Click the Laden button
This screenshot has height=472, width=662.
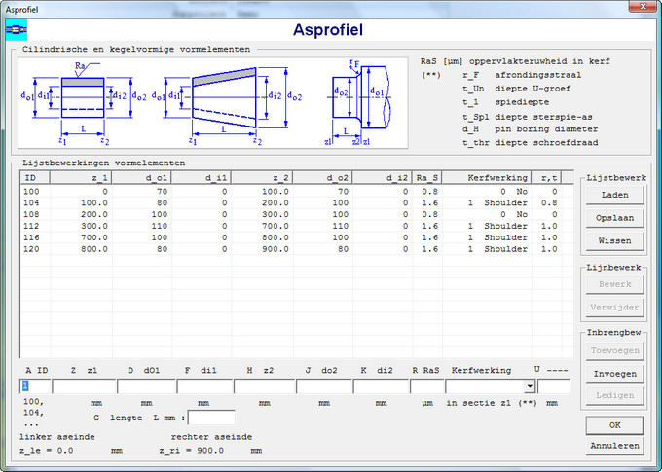click(614, 195)
